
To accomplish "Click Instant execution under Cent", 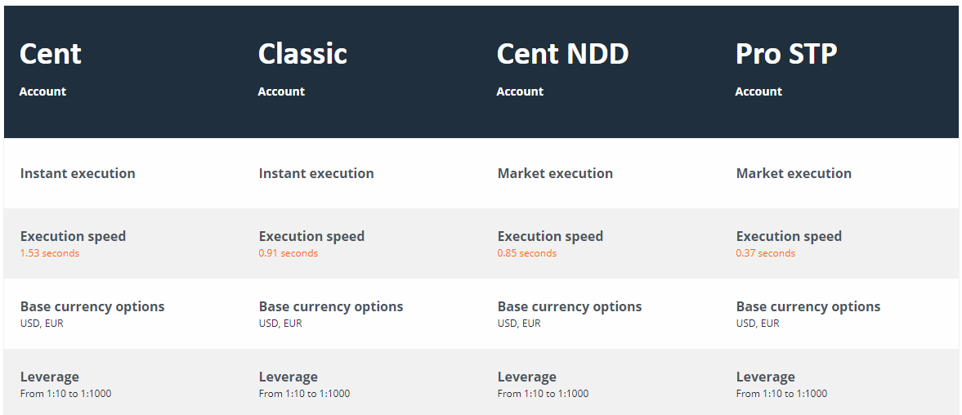I will point(78,173).
